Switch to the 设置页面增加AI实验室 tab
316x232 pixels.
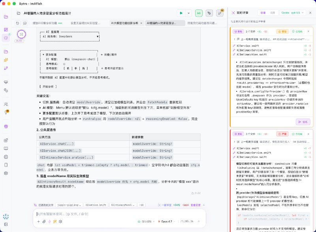click(85, 23)
